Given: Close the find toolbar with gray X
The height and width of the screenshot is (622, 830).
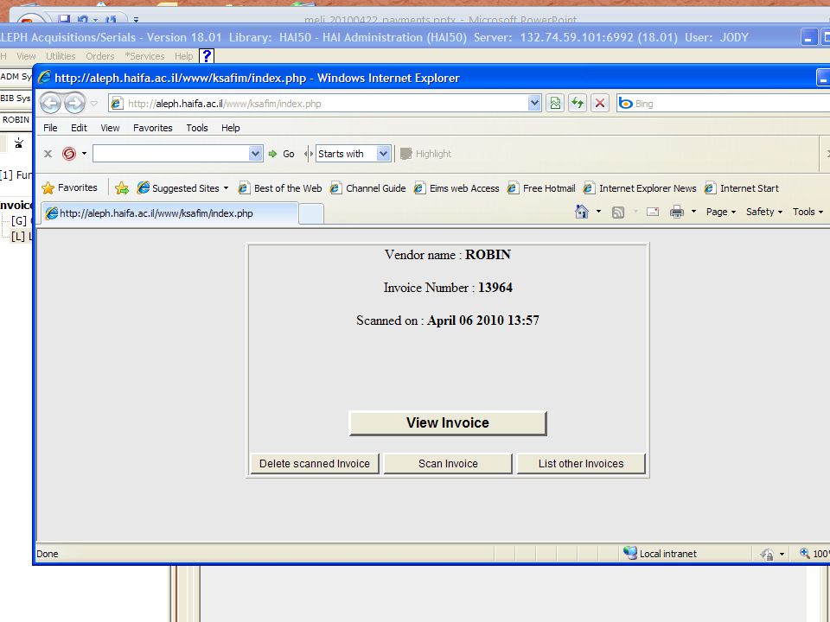Looking at the screenshot, I should (48, 154).
